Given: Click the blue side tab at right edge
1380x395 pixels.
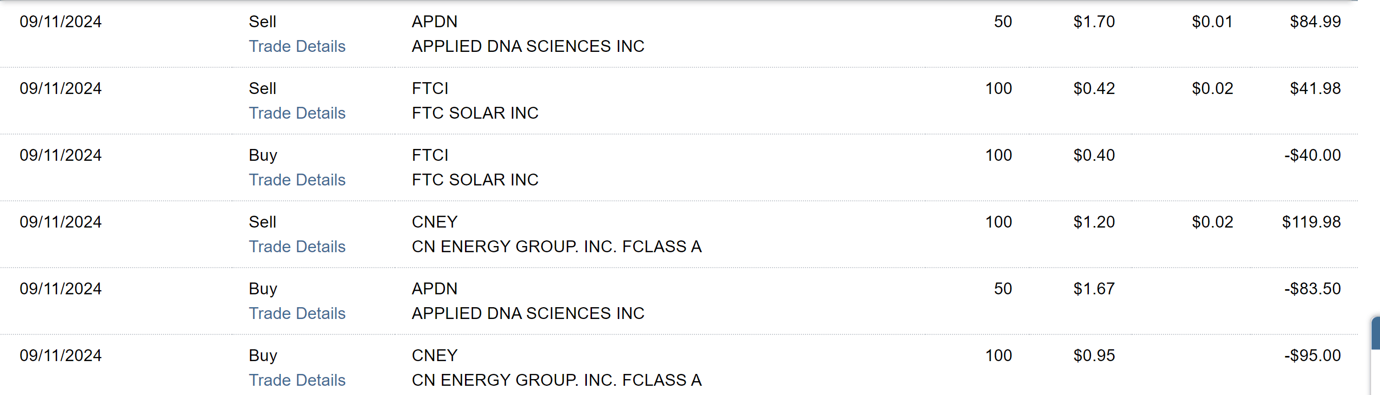Looking at the screenshot, I should 1375,333.
